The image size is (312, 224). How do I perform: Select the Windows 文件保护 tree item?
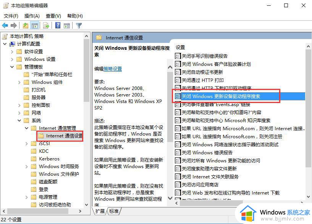[59, 174]
